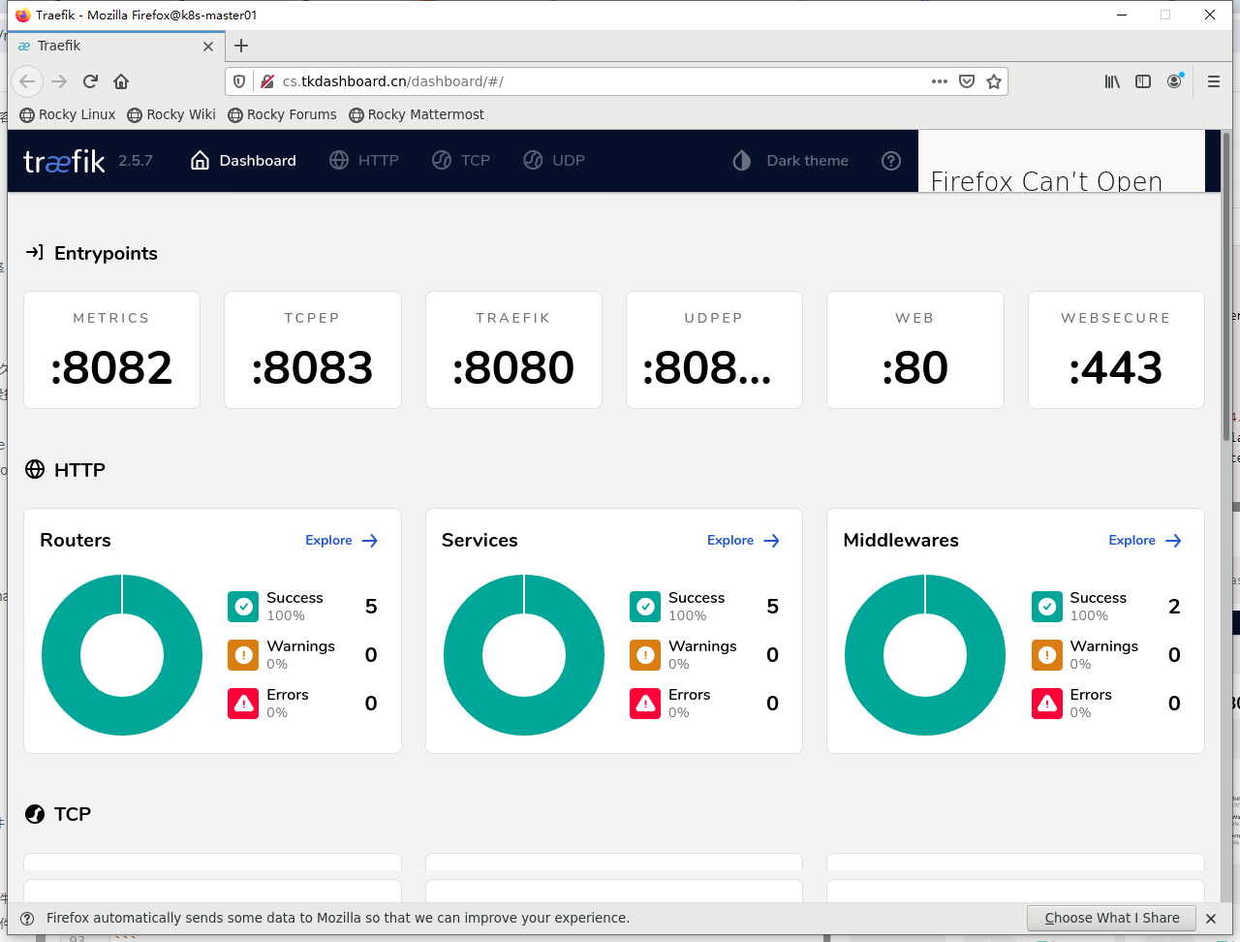Image resolution: width=1240 pixels, height=942 pixels.
Task: Click Middlewares Success count 2
Action: click(1174, 607)
